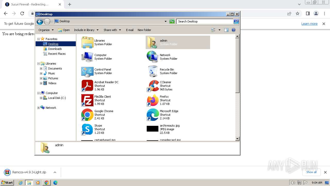Viewport: 330px width, 186px height.
Task: Expand the Network tree node
Action: pyautogui.click(x=39, y=108)
